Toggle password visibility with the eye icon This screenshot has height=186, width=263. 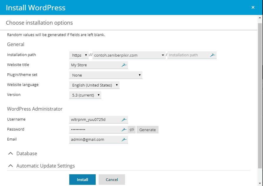[x=132, y=130]
